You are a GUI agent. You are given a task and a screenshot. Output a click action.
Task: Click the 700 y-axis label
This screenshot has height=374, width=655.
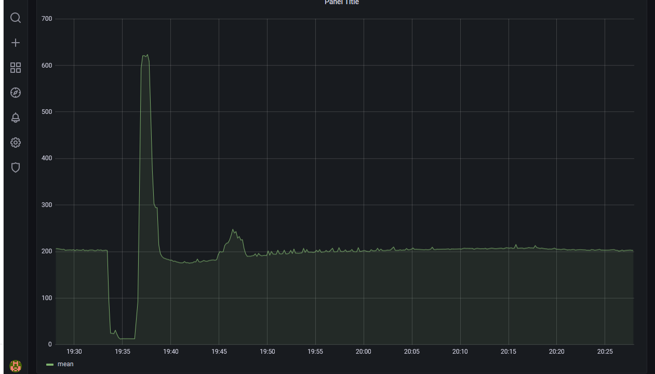coord(47,19)
